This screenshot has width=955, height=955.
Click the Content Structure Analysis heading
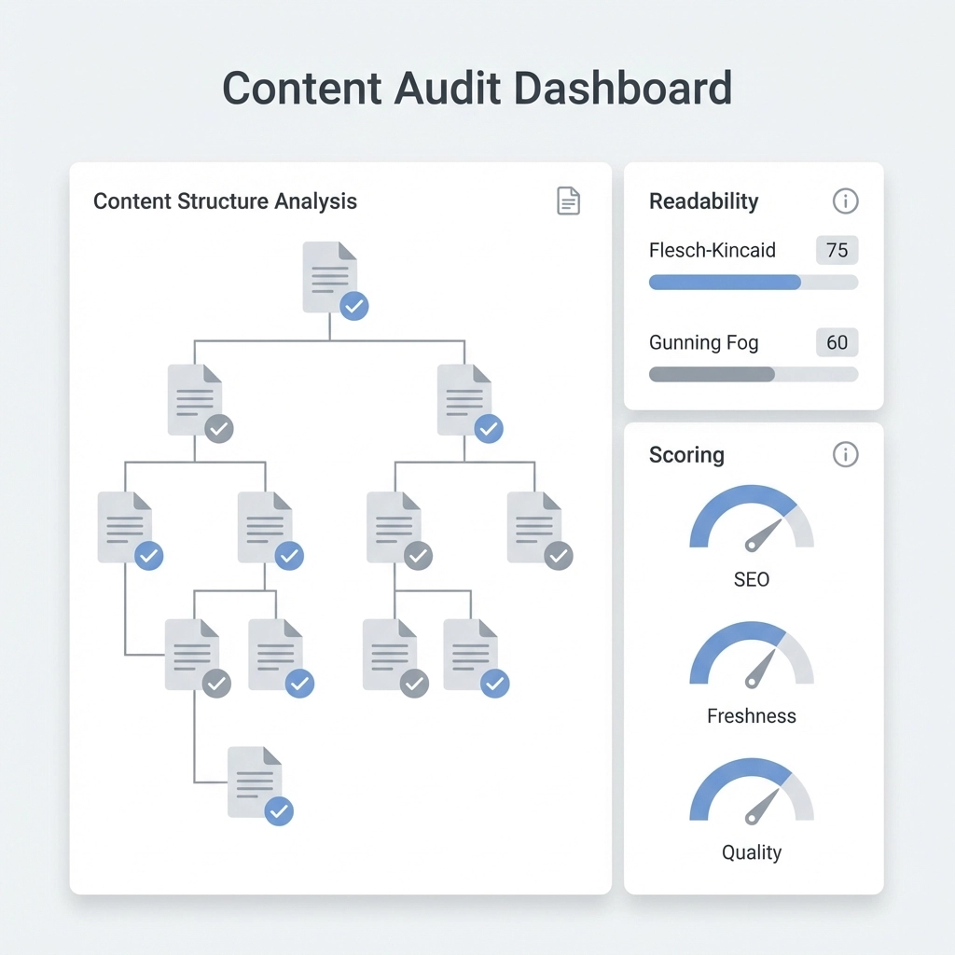225,201
